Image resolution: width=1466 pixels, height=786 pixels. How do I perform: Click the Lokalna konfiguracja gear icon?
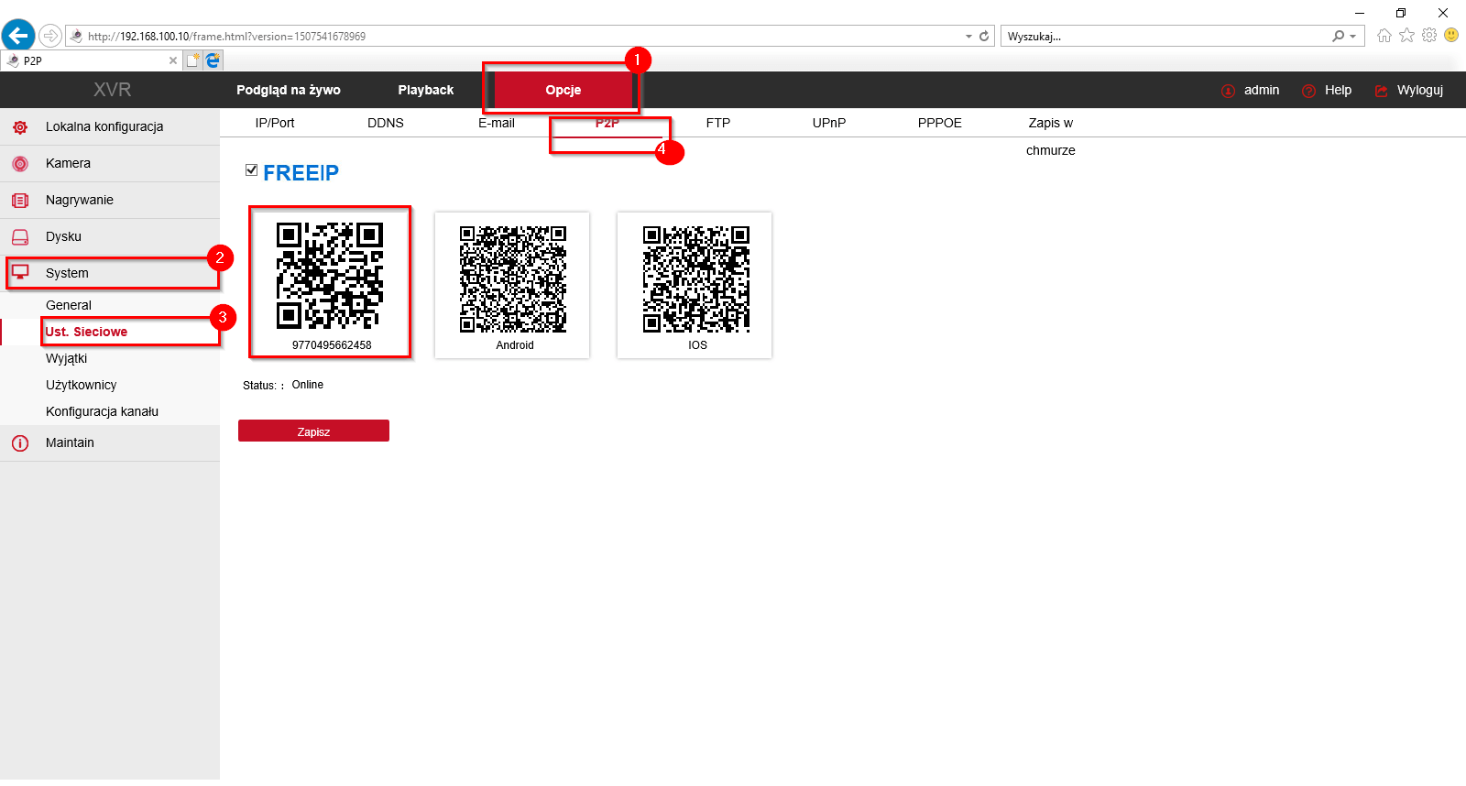click(20, 127)
